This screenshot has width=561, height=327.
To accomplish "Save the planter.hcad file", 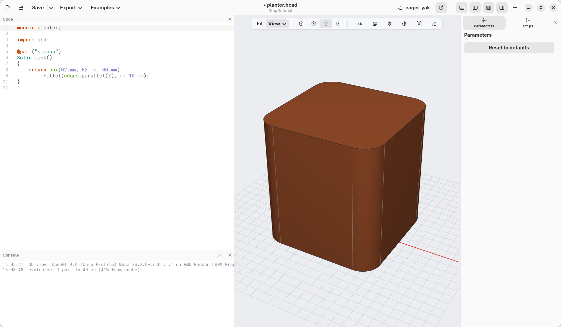I will (x=38, y=8).
